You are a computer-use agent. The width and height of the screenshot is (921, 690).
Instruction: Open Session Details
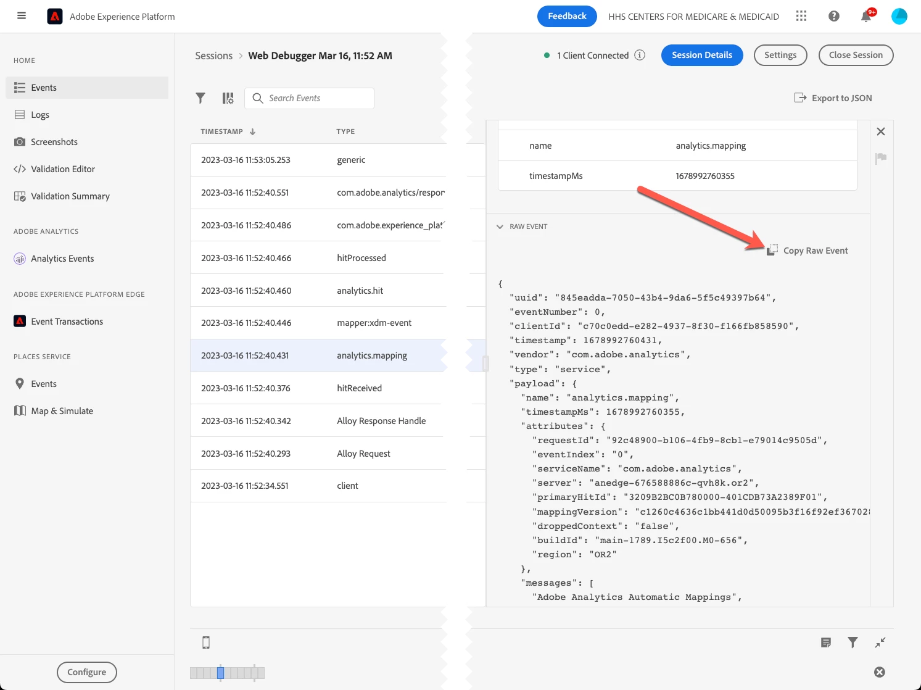[x=702, y=55]
